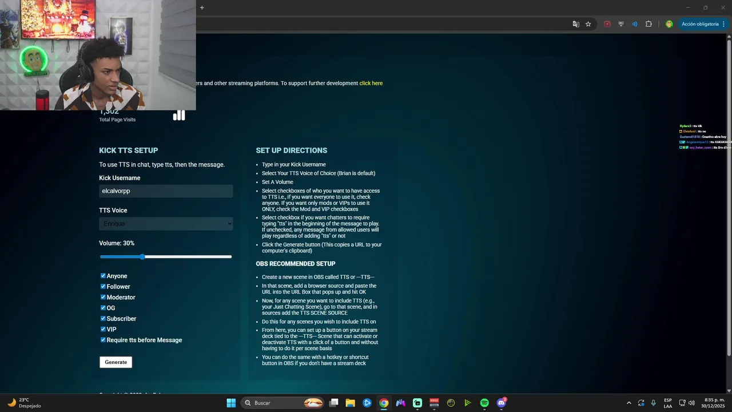The height and width of the screenshot is (412, 732).
Task: Click the 'SET UP DIRECTIONS' heading
Action: 292,150
